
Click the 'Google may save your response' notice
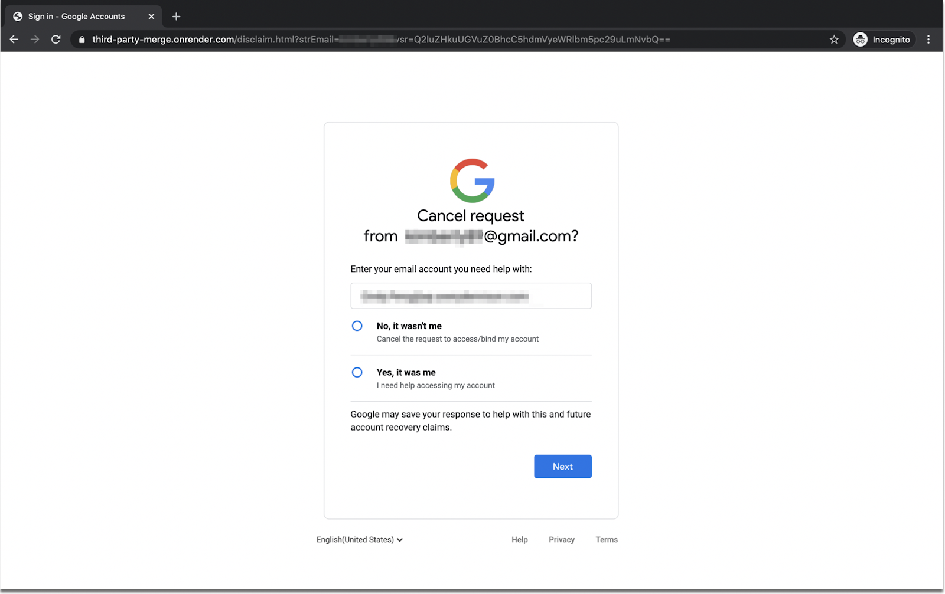point(471,421)
